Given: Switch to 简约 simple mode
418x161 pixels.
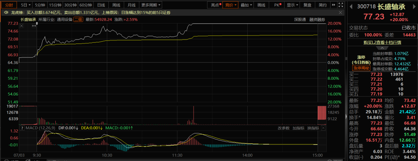Looking at the screenshot, I should coord(322,5).
